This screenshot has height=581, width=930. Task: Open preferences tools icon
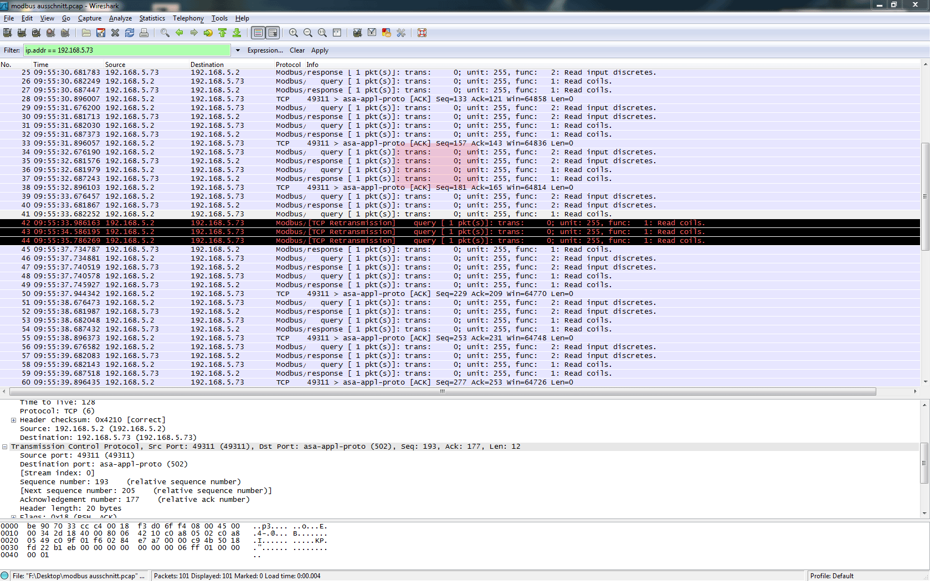click(401, 33)
